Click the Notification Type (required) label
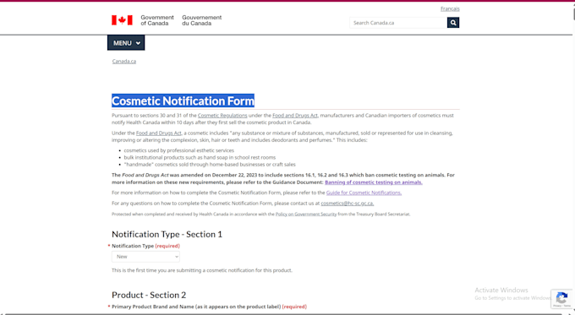The width and height of the screenshot is (575, 315). coord(145,246)
